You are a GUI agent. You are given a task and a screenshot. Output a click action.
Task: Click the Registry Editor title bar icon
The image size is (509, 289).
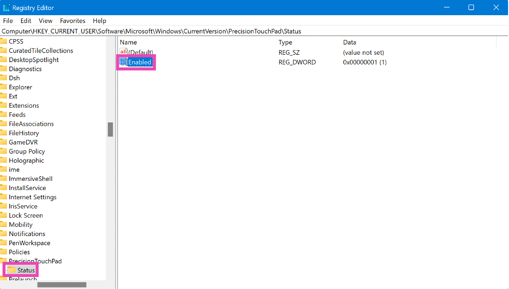7,7
